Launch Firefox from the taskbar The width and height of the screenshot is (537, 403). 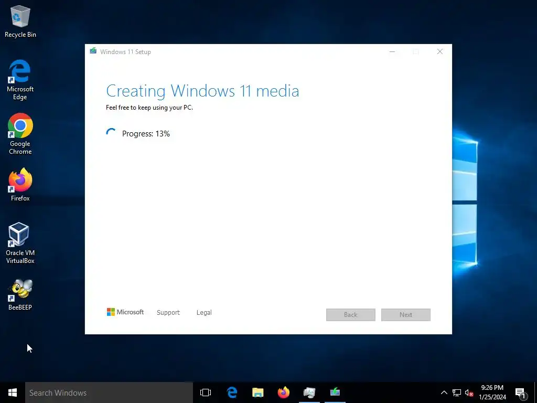pos(284,393)
